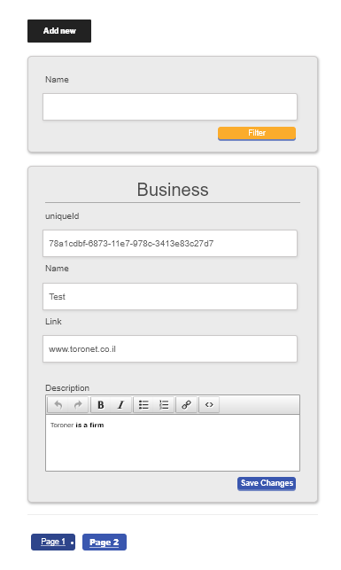Viewport: 341px width, 570px height.
Task: Toggle italic formatting in description editor
Action: [121, 404]
